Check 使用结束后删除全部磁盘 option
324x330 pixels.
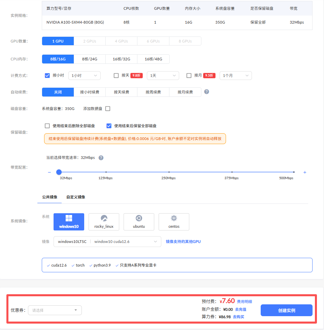(x=47, y=126)
